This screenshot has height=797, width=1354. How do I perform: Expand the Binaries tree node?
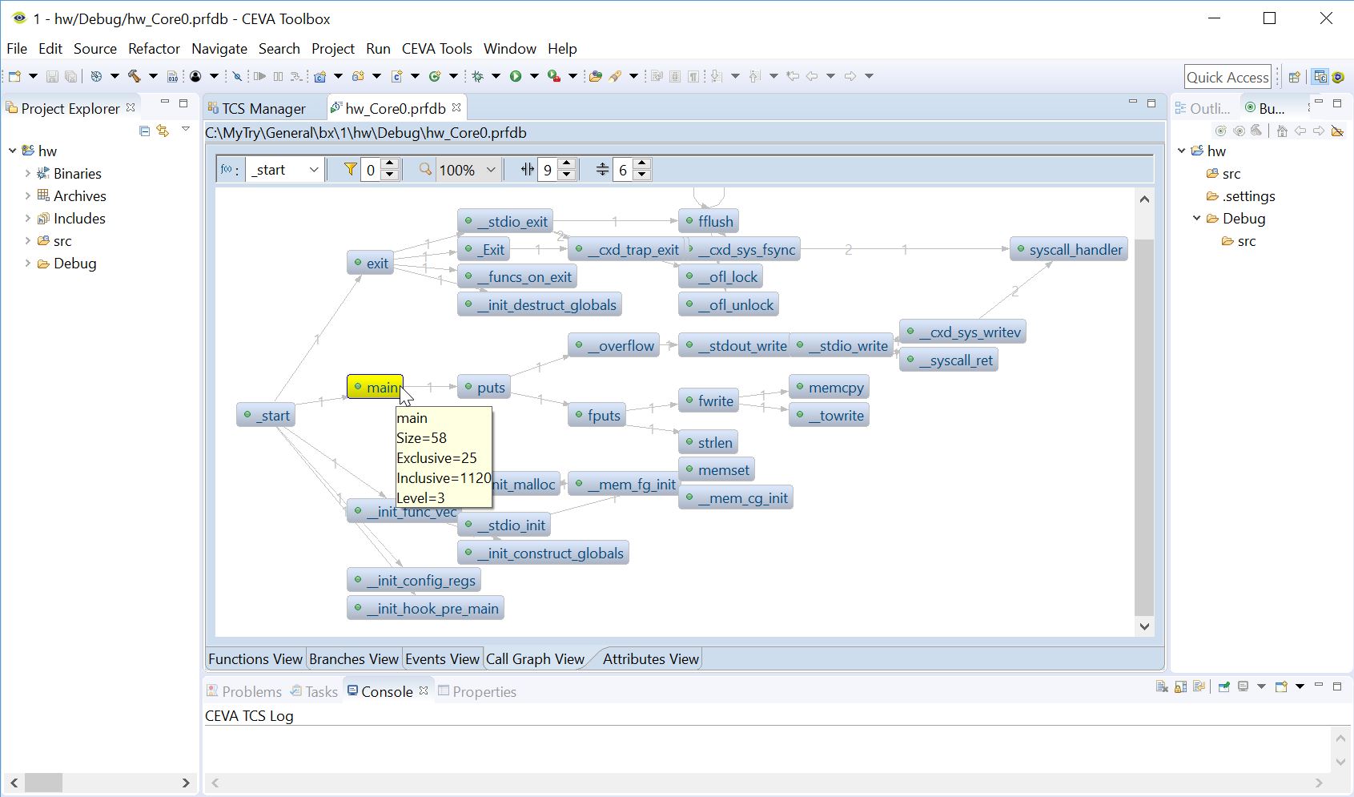coord(28,173)
